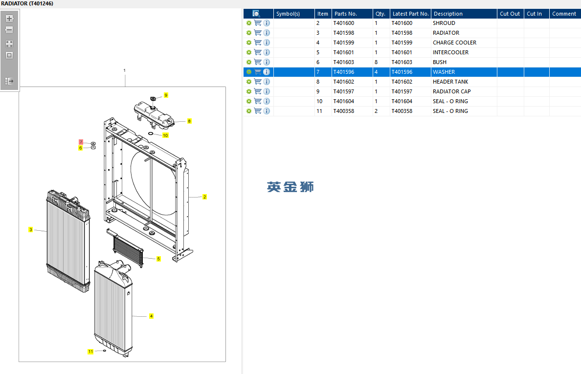Select highlighted callout 7 in diagram

click(81, 142)
